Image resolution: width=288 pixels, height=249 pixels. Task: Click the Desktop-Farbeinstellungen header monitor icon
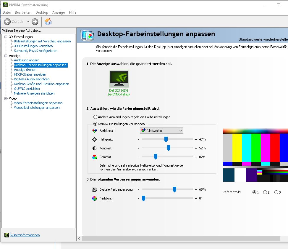(88, 36)
